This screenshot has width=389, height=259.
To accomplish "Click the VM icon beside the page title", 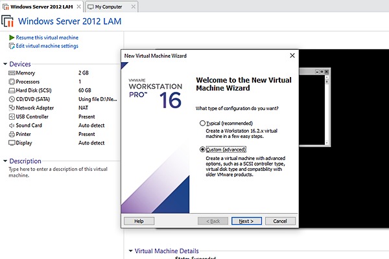I will (x=7, y=21).
